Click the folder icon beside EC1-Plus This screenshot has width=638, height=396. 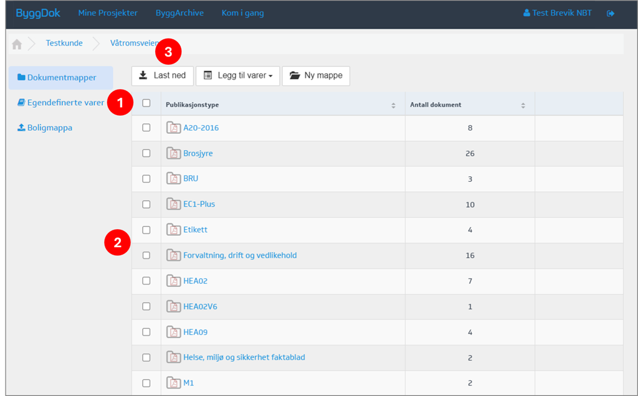pos(173,204)
